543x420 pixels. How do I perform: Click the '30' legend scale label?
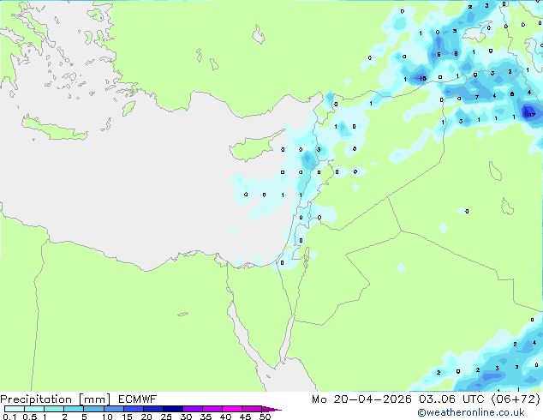(186, 417)
